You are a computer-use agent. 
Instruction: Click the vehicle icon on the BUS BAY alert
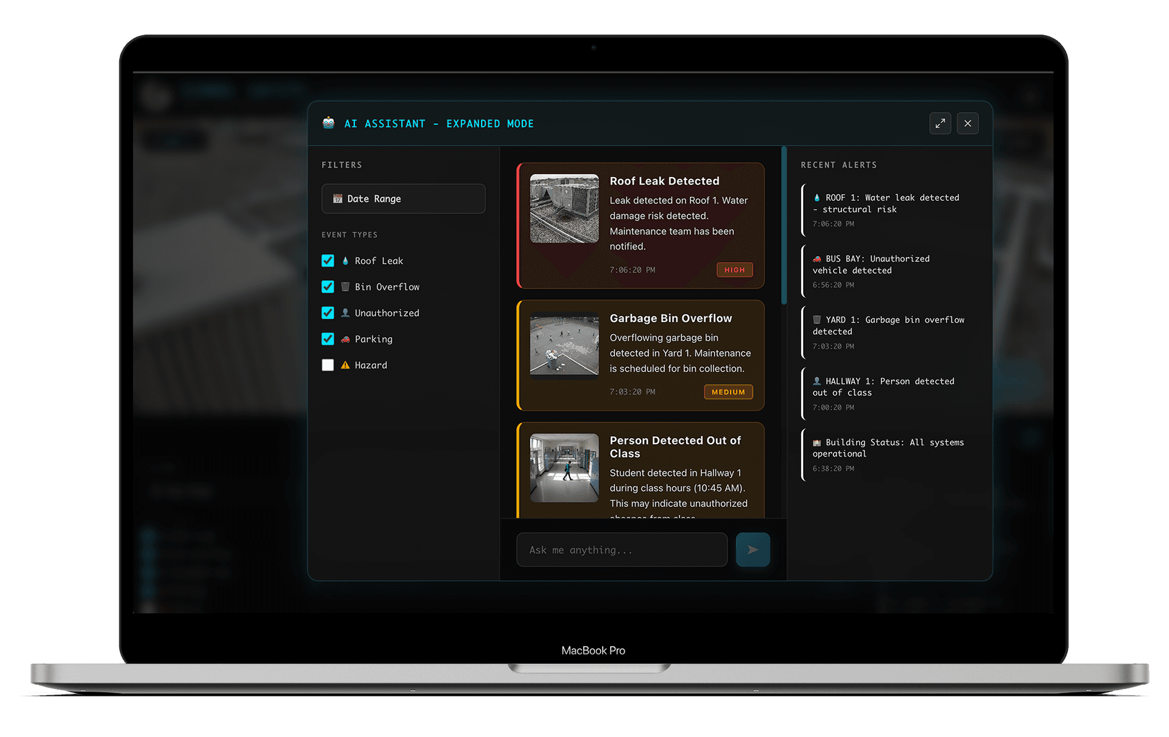[x=816, y=259]
